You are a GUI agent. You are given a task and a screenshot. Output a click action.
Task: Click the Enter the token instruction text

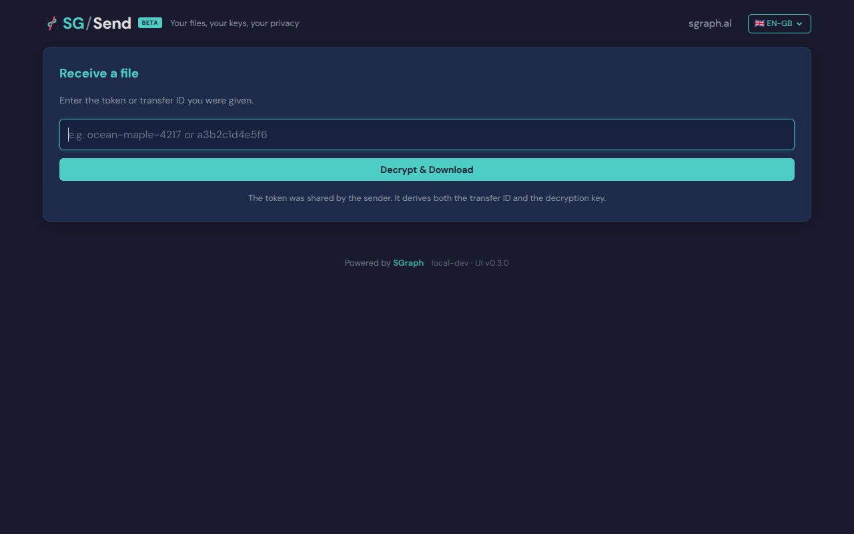coord(156,100)
